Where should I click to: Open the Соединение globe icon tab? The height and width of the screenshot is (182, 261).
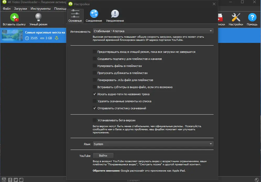click(94, 14)
